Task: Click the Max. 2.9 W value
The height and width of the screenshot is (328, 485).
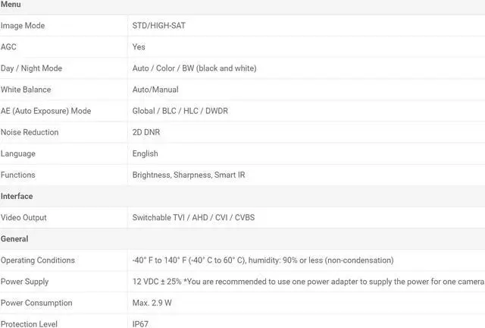Action: [152, 302]
